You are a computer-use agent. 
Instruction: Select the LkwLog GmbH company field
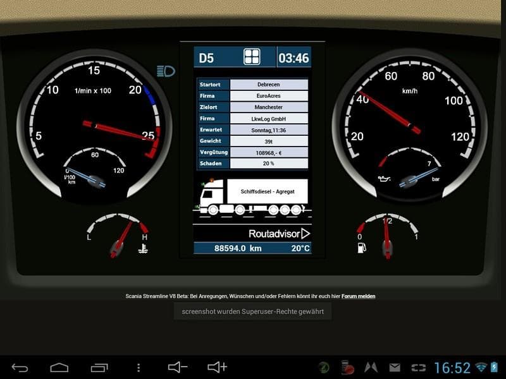pyautogui.click(x=268, y=119)
